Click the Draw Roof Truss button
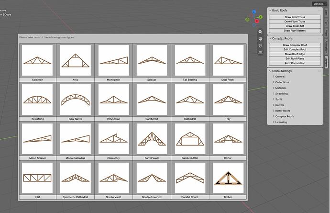The width and height of the screenshot is (330, 213). (295, 17)
